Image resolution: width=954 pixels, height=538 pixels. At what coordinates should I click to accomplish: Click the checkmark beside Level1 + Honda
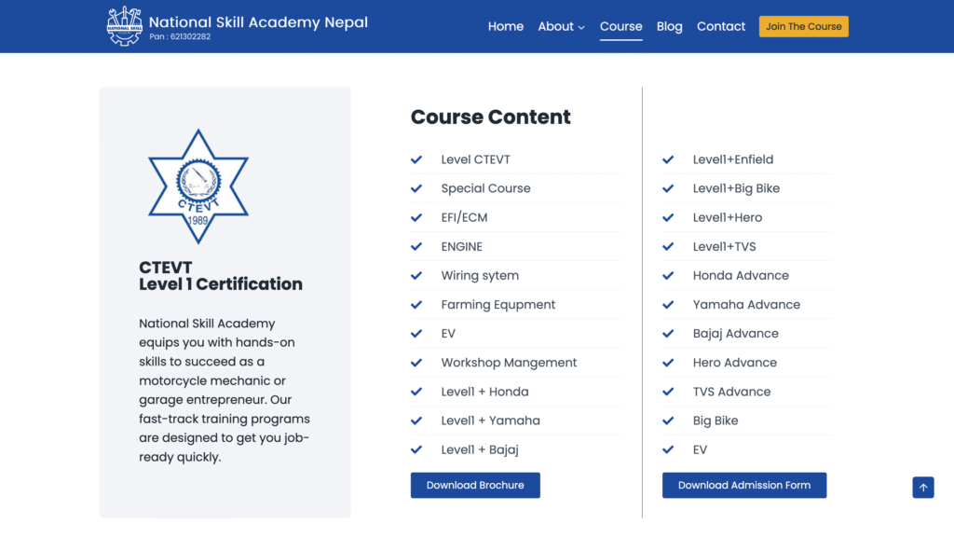[416, 392]
